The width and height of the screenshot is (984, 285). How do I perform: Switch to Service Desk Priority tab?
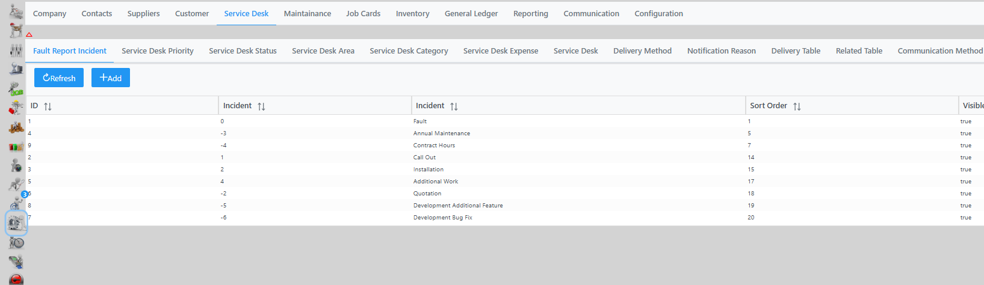pos(158,51)
